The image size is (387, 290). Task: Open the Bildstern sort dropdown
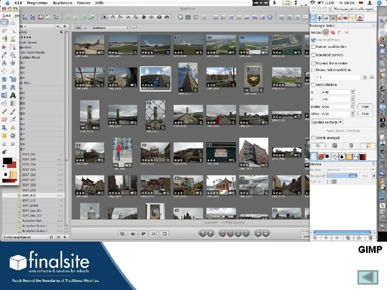click(x=111, y=27)
